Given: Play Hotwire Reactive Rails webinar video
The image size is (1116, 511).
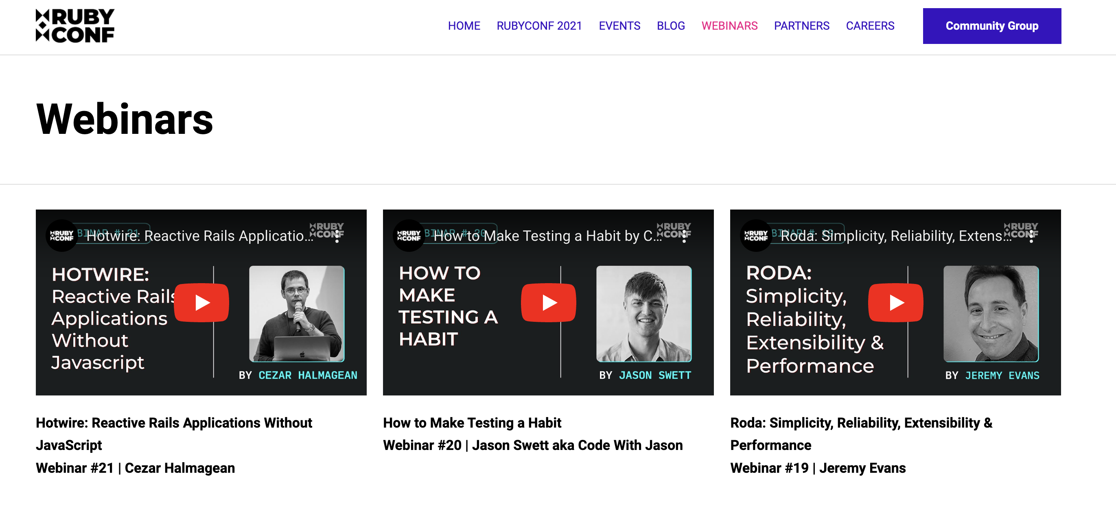Looking at the screenshot, I should tap(201, 303).
